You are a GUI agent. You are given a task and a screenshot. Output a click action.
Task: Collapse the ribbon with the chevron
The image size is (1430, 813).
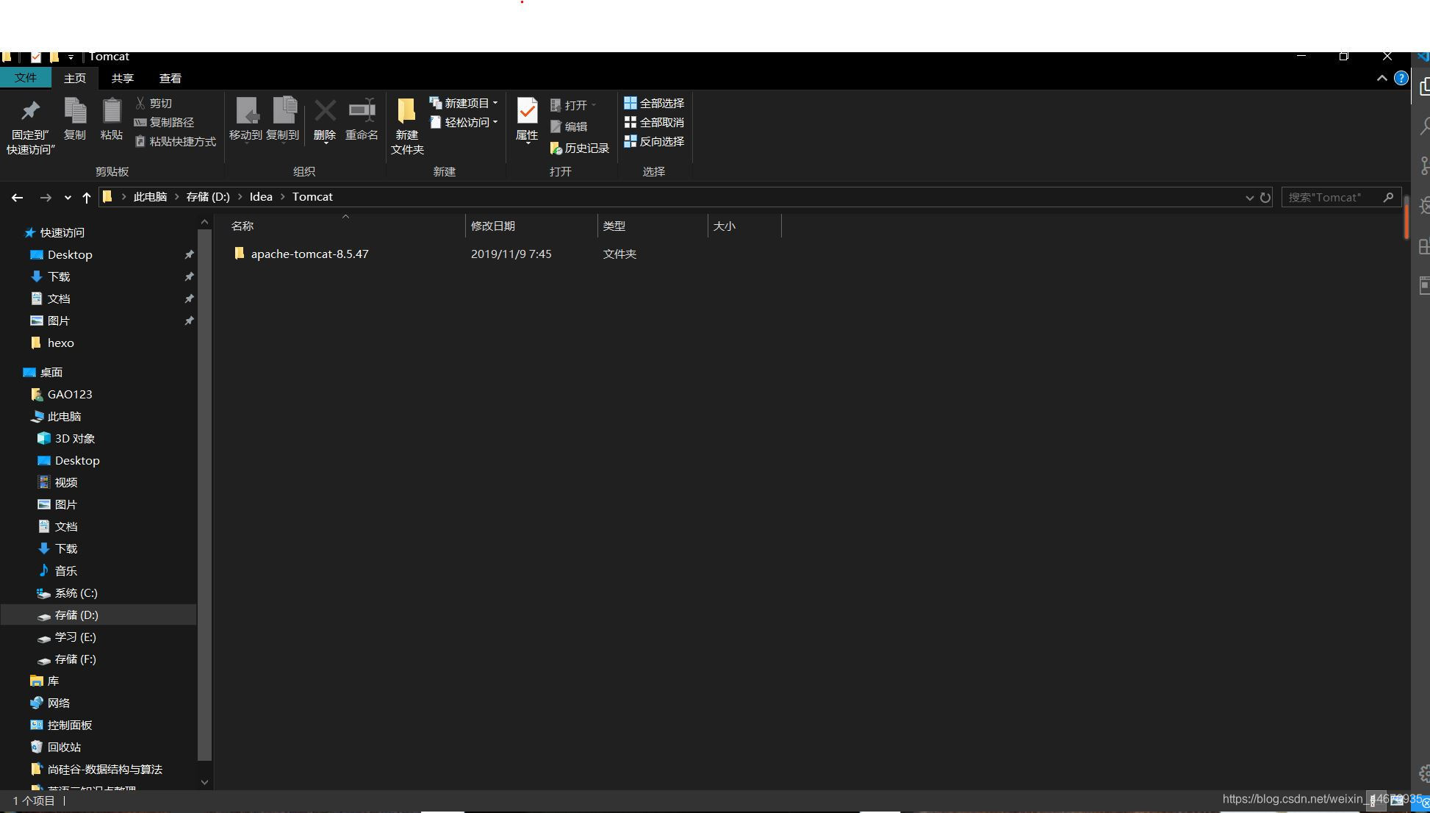tap(1382, 78)
